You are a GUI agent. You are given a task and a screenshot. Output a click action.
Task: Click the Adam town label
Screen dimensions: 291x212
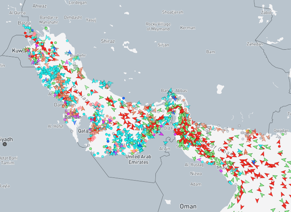pos(195,184)
